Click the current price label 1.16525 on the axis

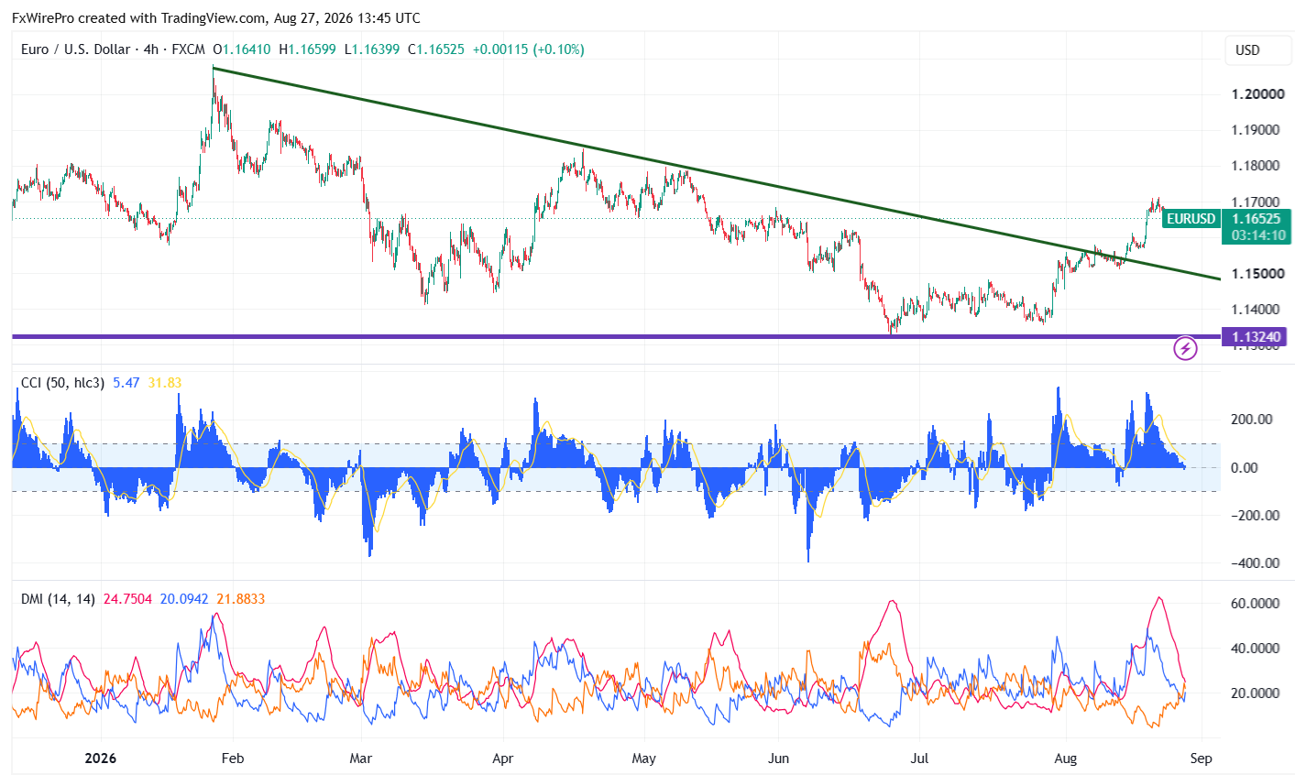click(x=1257, y=219)
